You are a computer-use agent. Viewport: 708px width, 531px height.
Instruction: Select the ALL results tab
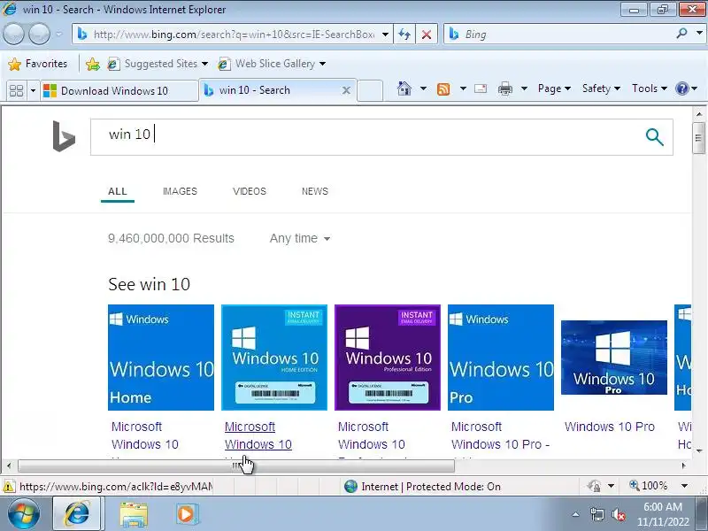coord(118,191)
